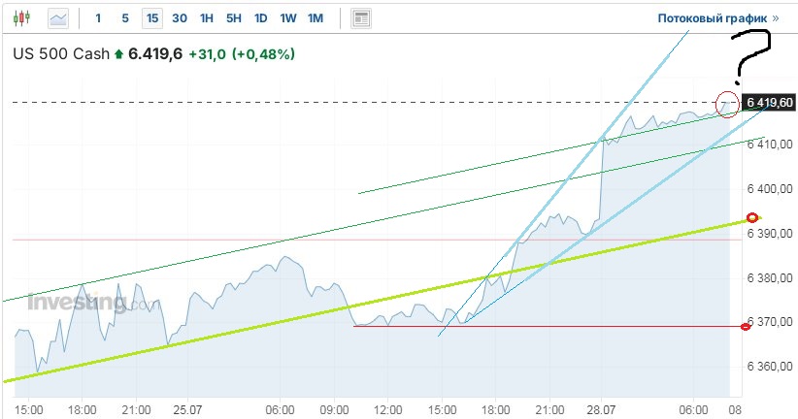Click the red circle at the current price point

coord(726,102)
